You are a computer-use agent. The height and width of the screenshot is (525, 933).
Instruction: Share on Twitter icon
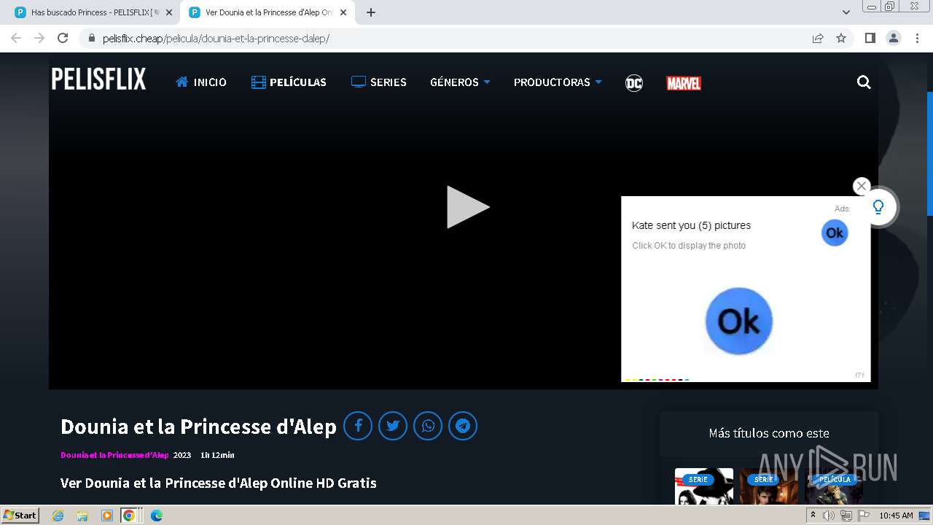pyautogui.click(x=393, y=426)
